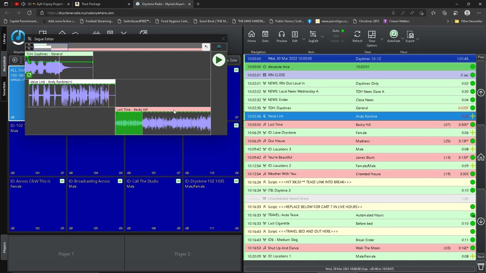Screen dimensions: 486x273
Task: Zoom in the Segue Editor timeline
Action: tap(29, 45)
